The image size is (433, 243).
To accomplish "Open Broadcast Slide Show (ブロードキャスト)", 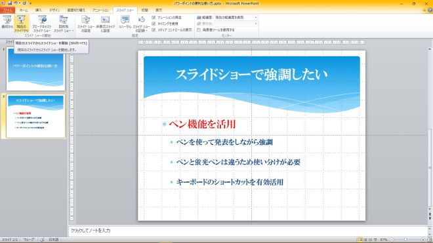I will [x=42, y=23].
